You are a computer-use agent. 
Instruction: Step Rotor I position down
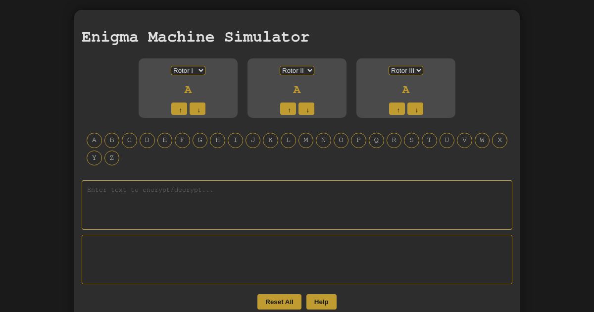[x=198, y=108]
